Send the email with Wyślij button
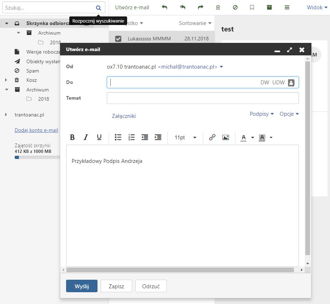Viewport: 330px width, 304px height. 82,286
